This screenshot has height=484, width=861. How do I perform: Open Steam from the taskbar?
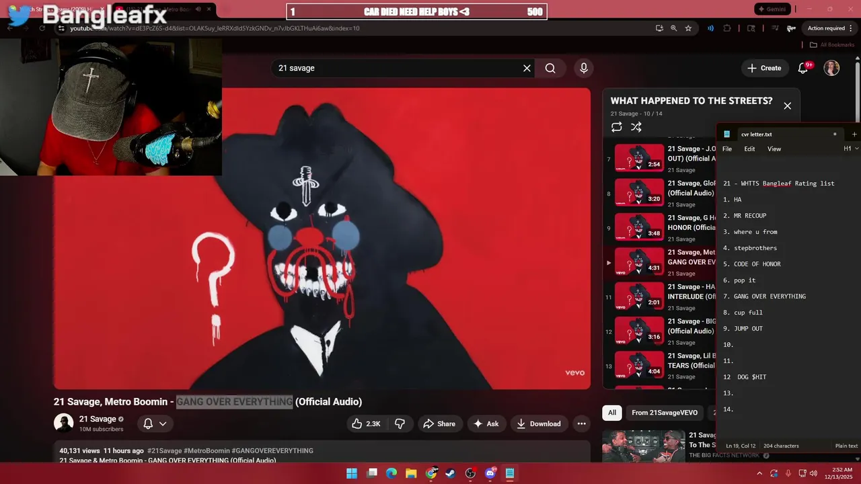451,473
